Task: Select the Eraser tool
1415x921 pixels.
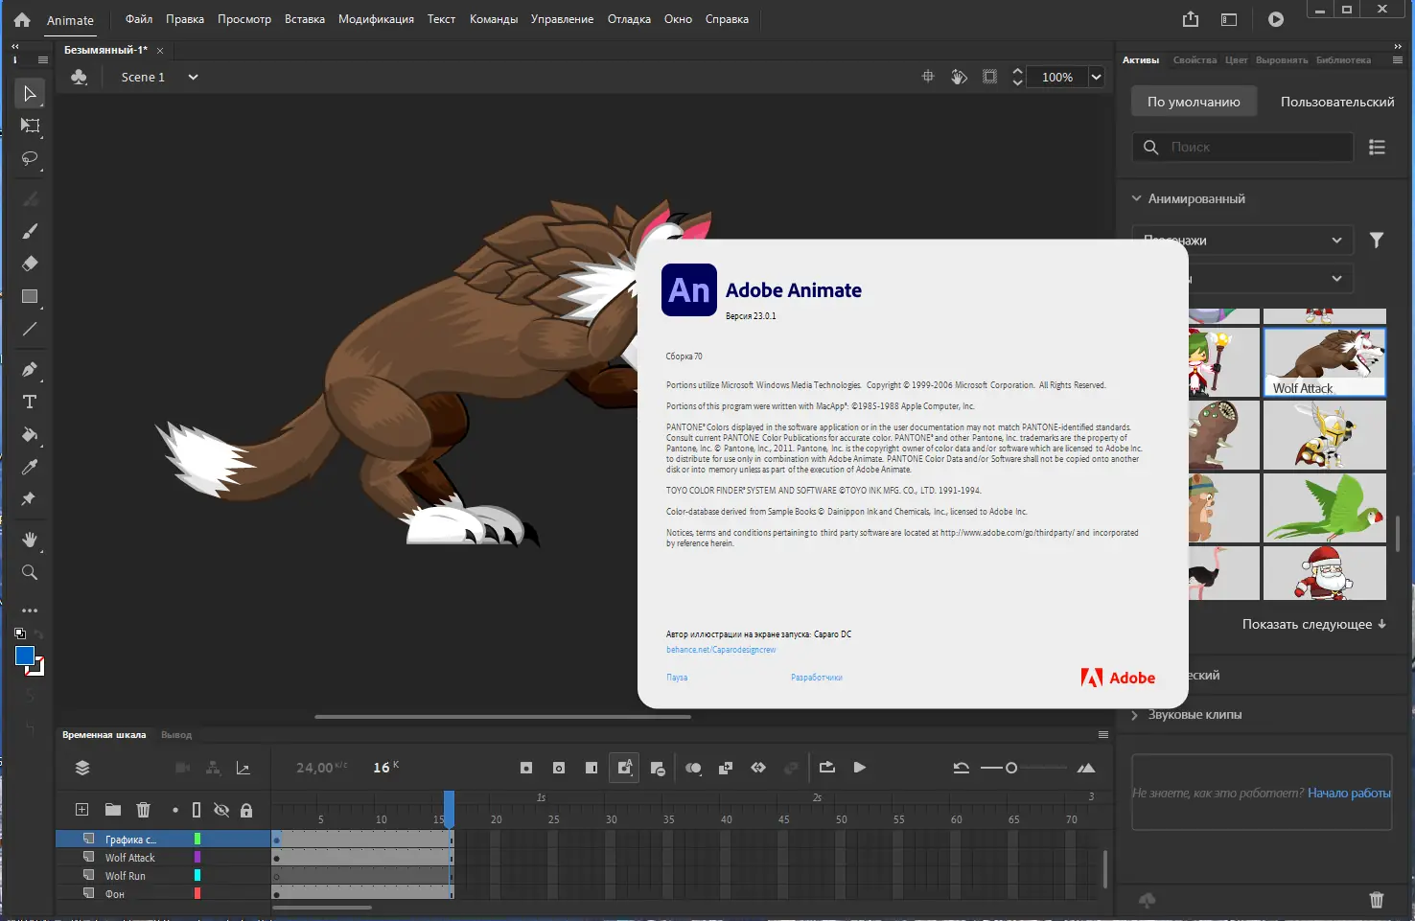Action: [x=29, y=263]
